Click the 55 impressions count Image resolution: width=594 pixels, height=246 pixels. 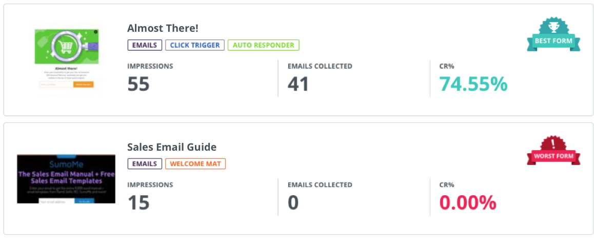point(138,85)
